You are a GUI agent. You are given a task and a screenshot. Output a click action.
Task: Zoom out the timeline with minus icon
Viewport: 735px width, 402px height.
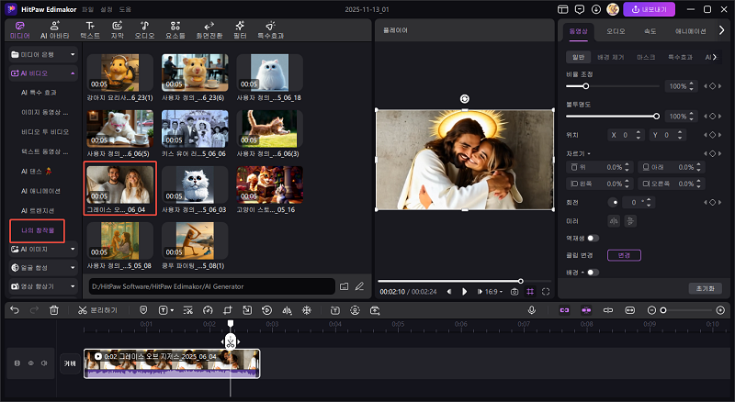[x=651, y=310]
